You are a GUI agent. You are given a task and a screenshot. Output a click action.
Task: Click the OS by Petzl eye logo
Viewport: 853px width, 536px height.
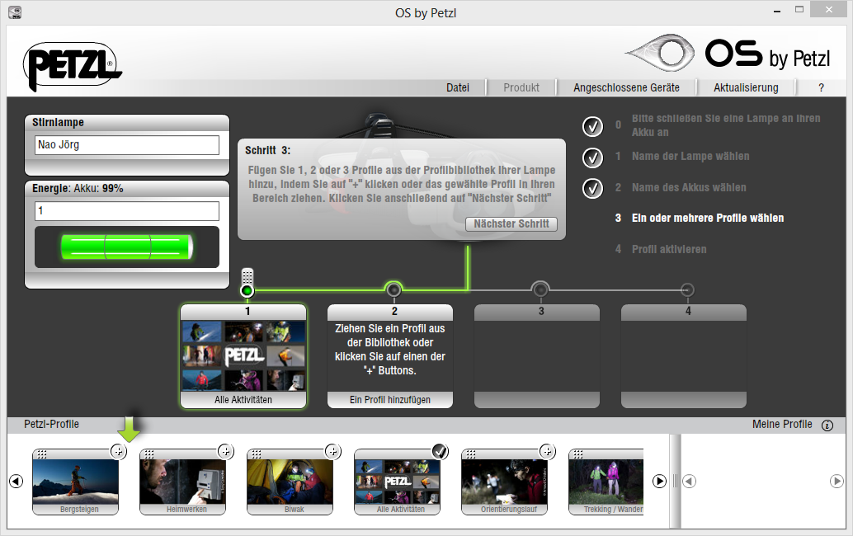660,53
